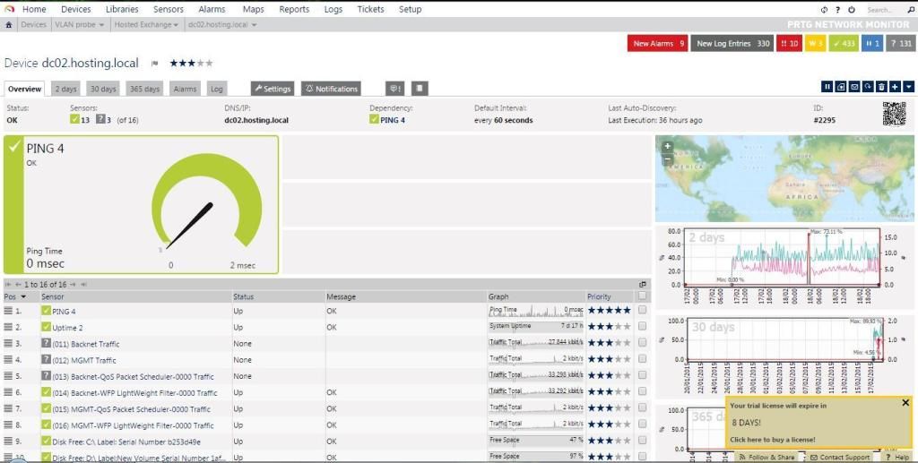
Task: Click the Contact Support link
Action: pos(841,457)
